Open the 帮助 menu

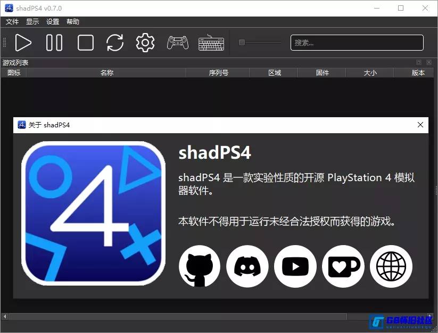click(x=73, y=21)
